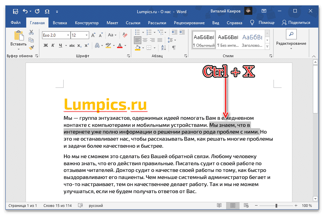The image size is (324, 215).
Task: Toggle bold formatting with the Ж button
Action: pos(45,45)
